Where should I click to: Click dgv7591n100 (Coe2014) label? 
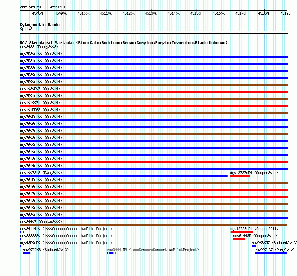pyautogui.click(x=41, y=96)
